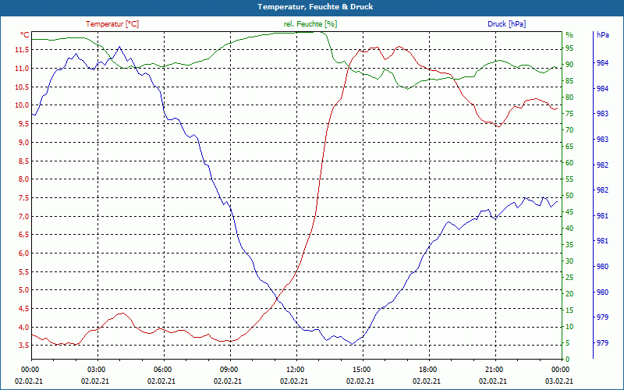
Task: Click the "10,5" tick on the temperature axis
Action: pyautogui.click(x=22, y=87)
